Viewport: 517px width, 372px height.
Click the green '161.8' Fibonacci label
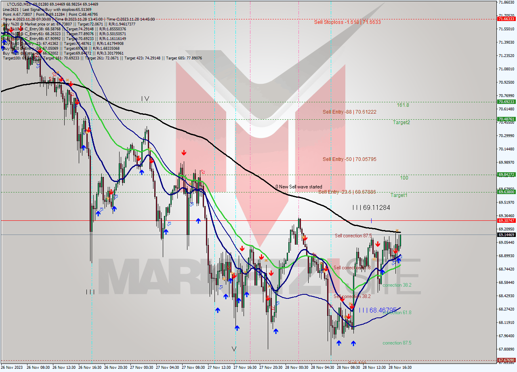[403, 105]
